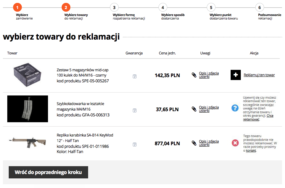Click warranty help icon for the mid-cap magazine set

(134, 76)
